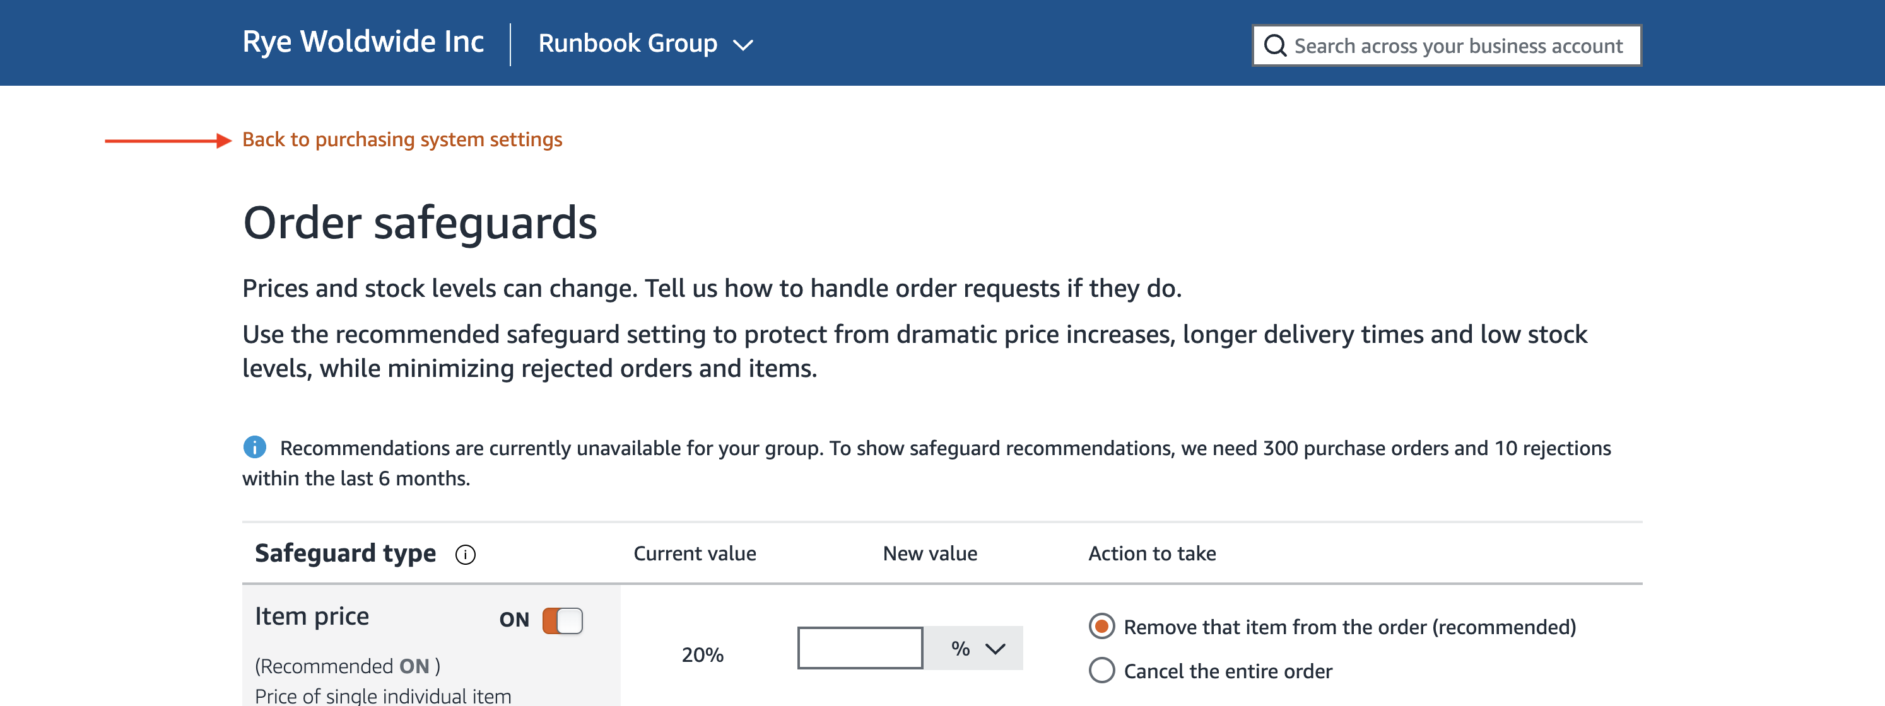This screenshot has height=706, width=1885.
Task: Click the magnifying glass search icon
Action: point(1274,45)
